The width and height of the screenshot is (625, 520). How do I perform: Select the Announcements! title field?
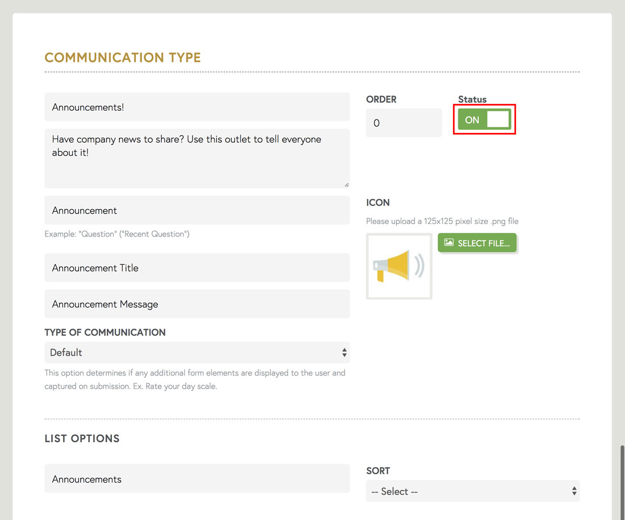(197, 106)
